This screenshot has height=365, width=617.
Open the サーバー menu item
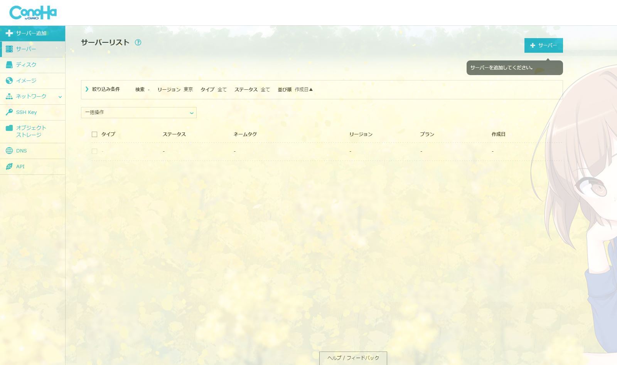click(32, 49)
